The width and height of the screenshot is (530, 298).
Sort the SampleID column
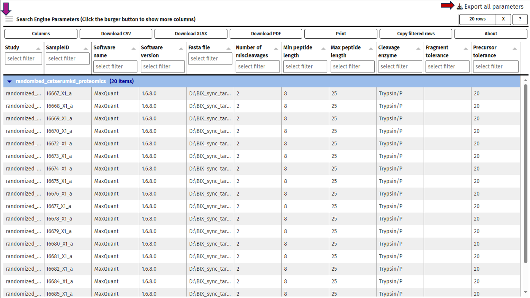pos(85,48)
